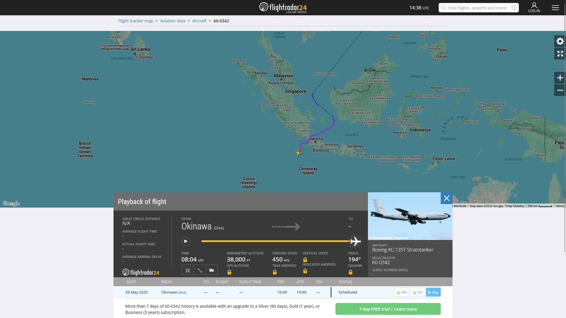The width and height of the screenshot is (566, 318).
Task: Click Boeing KC-135T Stratotanker aircraft name
Action: coord(403,250)
